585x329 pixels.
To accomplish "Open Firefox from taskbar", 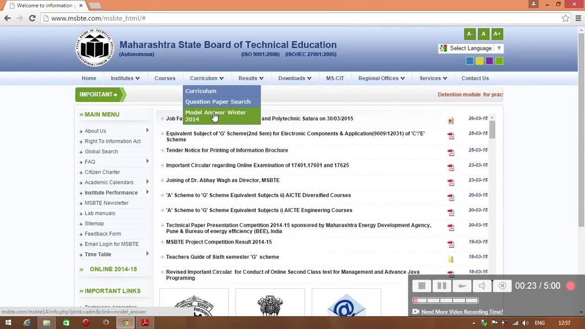I will (106, 323).
